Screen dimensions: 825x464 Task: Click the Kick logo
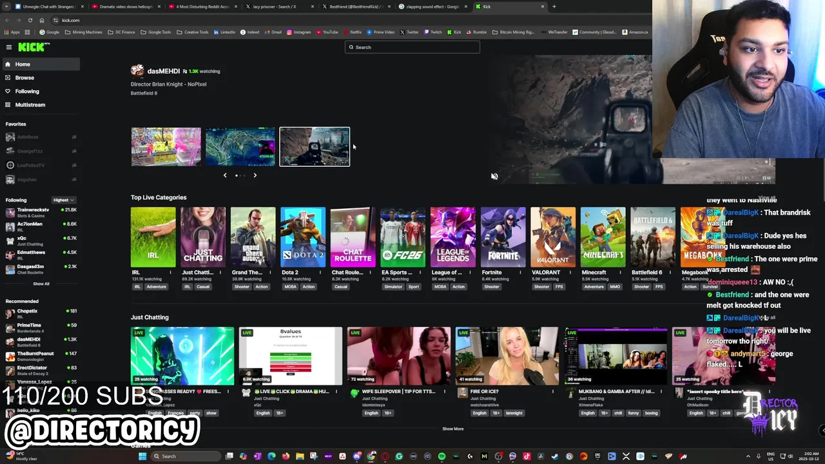click(x=33, y=47)
